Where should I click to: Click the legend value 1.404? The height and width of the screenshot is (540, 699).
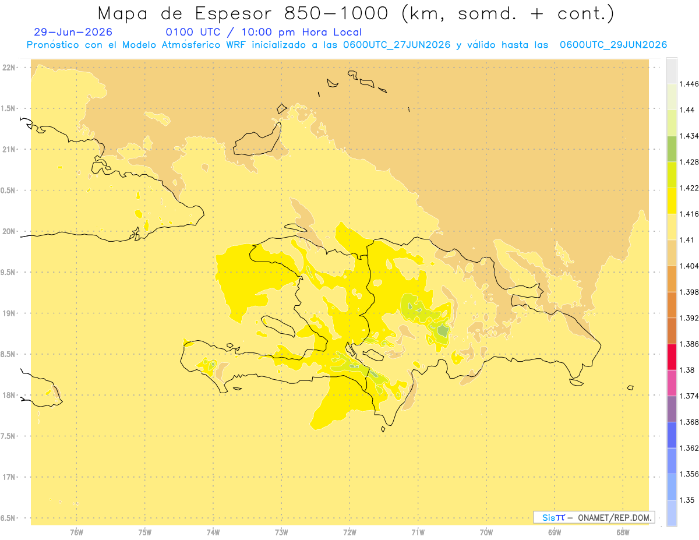click(690, 266)
